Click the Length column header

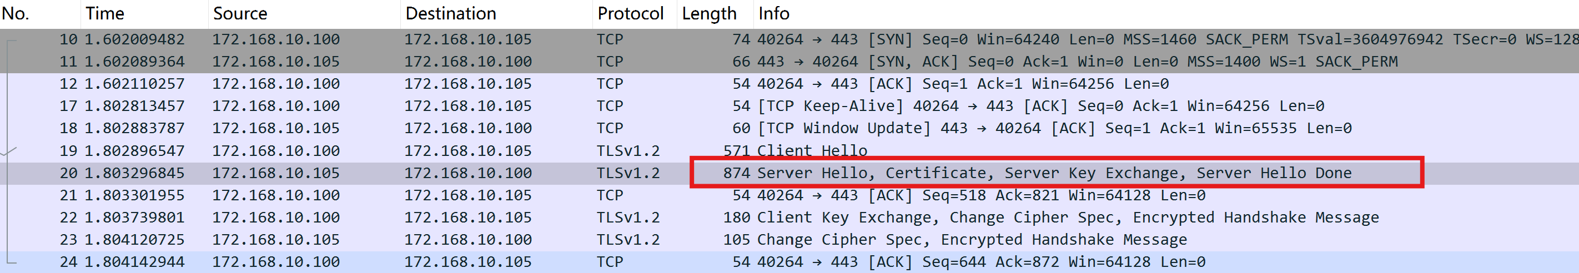(709, 13)
